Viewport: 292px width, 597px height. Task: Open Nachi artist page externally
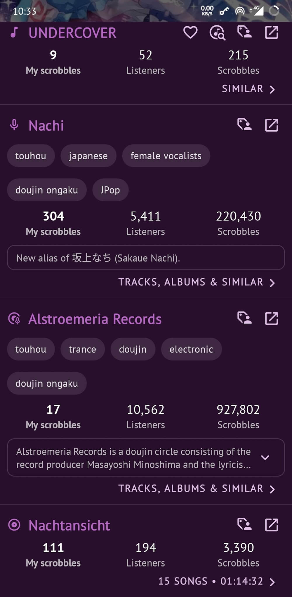(271, 125)
